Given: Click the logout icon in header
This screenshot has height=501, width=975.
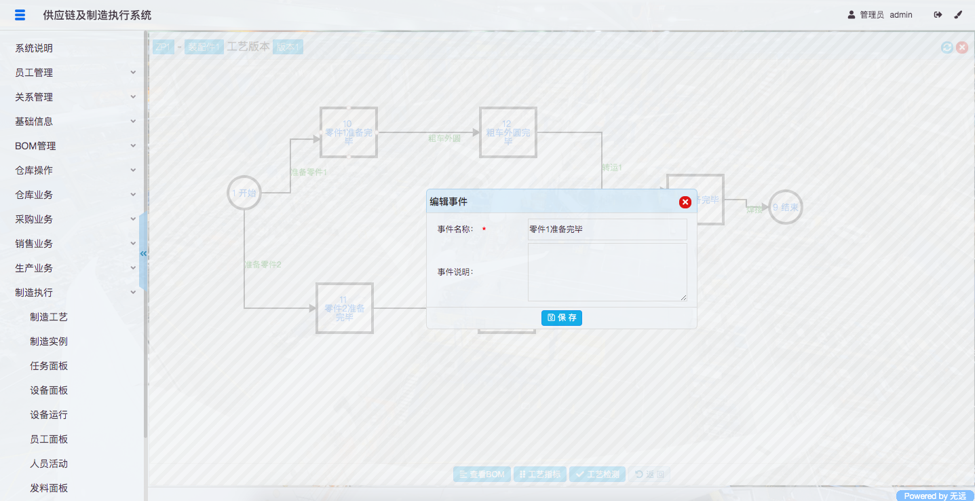Looking at the screenshot, I should click(938, 15).
